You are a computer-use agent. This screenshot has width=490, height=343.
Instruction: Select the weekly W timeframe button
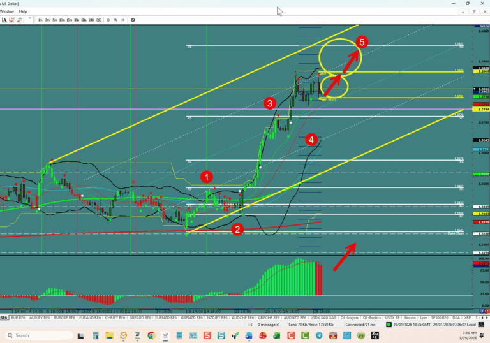point(115,20)
